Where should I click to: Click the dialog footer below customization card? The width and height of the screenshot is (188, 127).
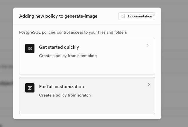click(x=87, y=117)
